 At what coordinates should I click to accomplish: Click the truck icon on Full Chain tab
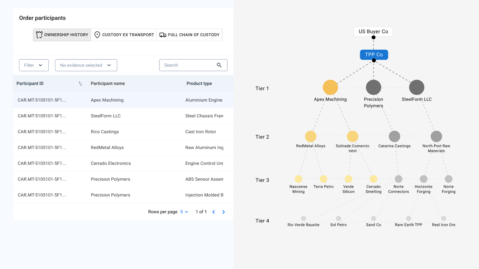(x=163, y=35)
